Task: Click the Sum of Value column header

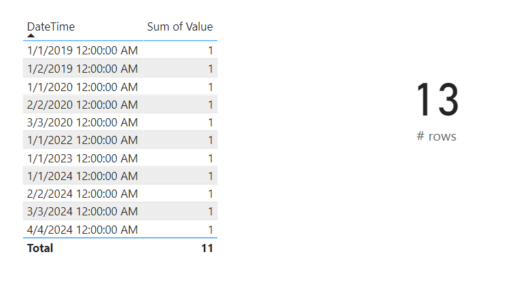Action: pyautogui.click(x=180, y=26)
